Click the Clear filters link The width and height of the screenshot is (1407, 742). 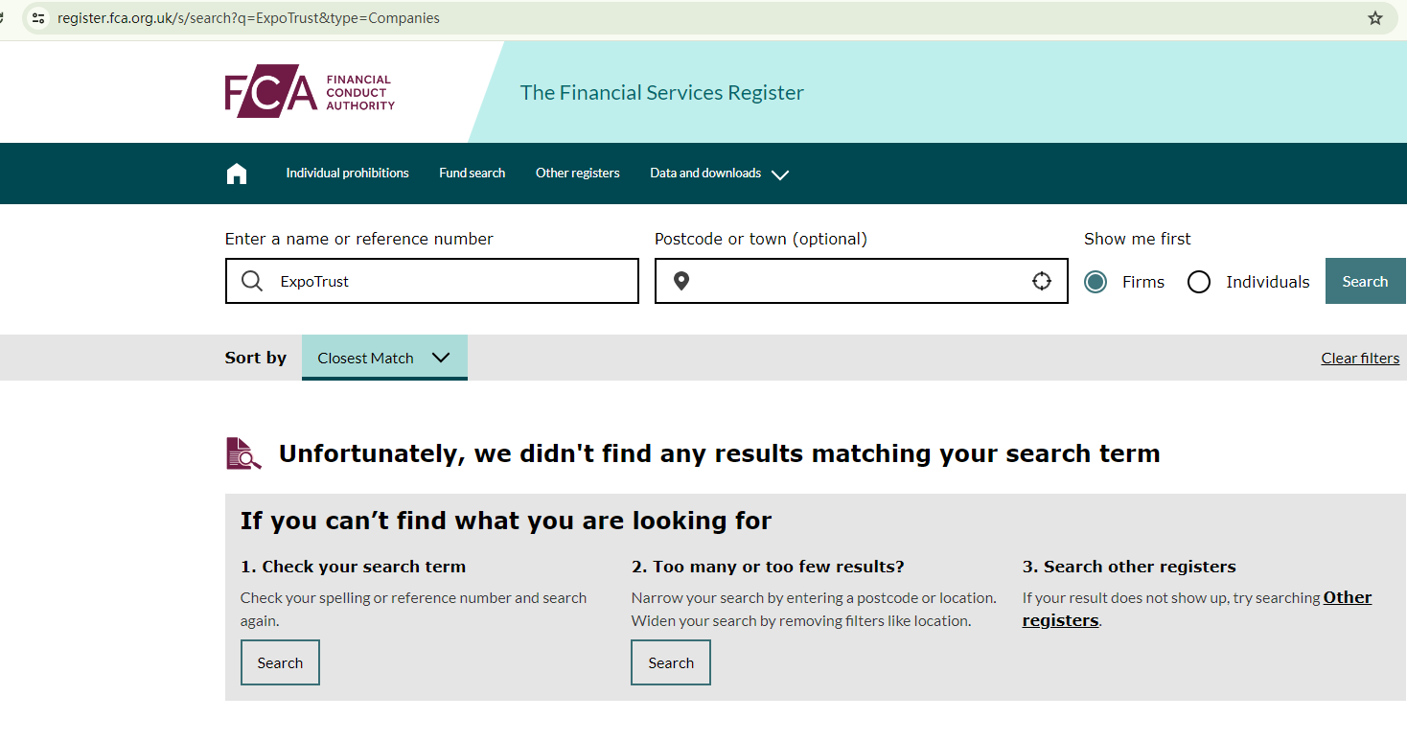(1359, 358)
